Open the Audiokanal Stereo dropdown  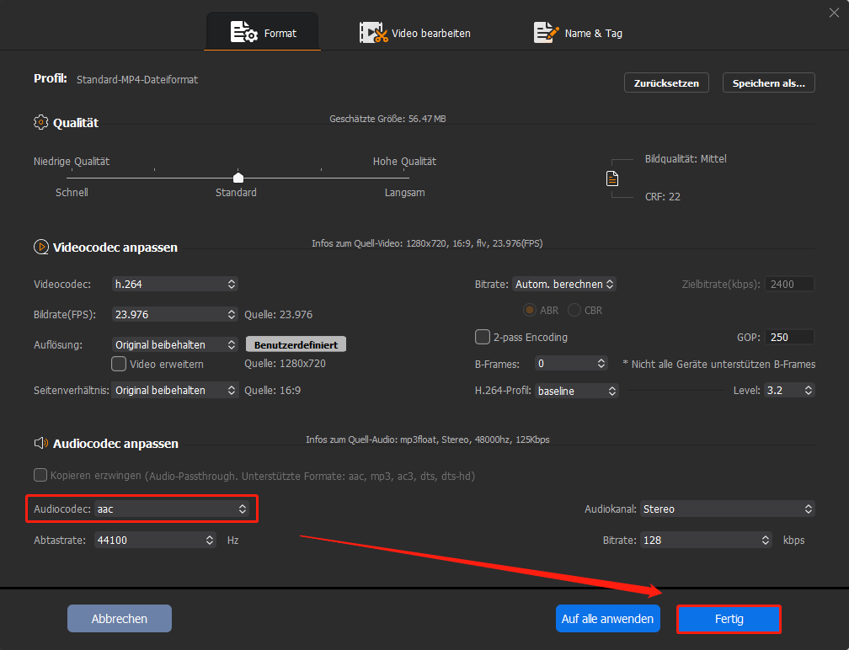[726, 509]
